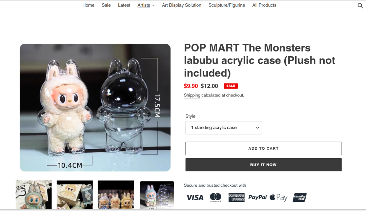The image size is (366, 211).
Task: Click the red SALE badge
Action: click(231, 86)
